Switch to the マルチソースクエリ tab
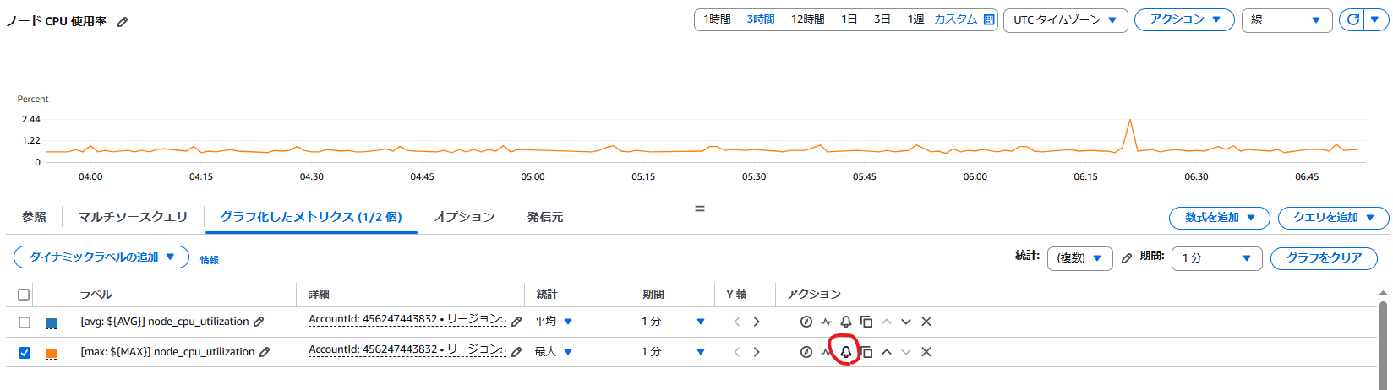1393x390 pixels. 133,217
